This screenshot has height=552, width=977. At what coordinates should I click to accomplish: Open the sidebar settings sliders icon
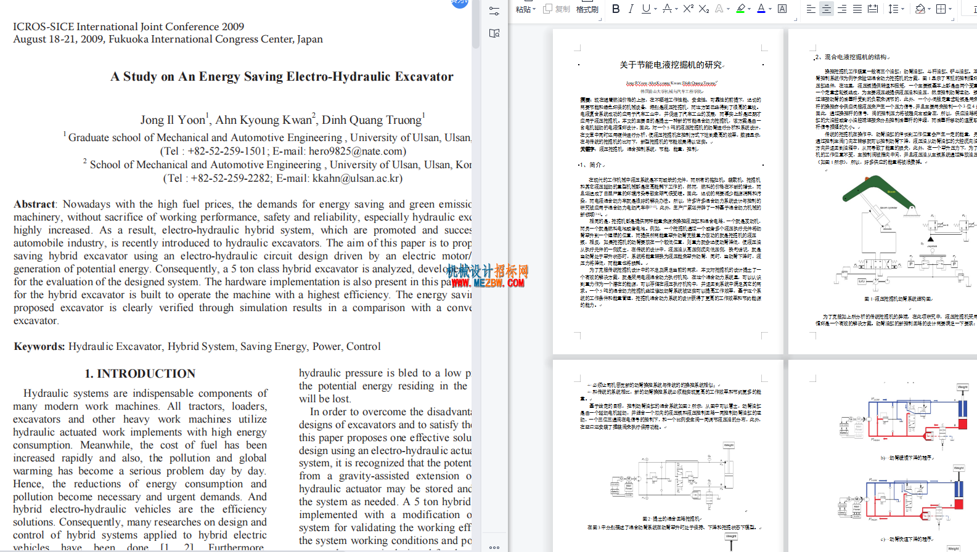tap(494, 11)
